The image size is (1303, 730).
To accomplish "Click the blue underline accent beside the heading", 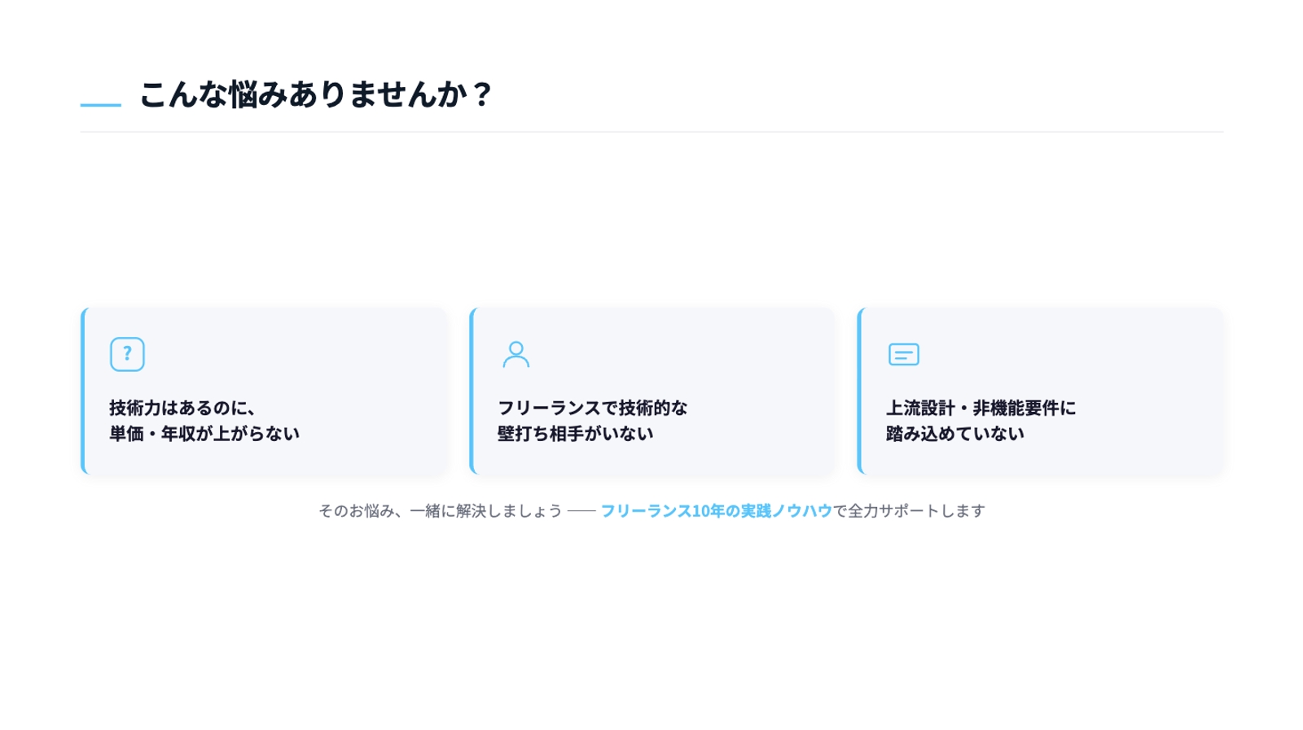I will 99,103.
